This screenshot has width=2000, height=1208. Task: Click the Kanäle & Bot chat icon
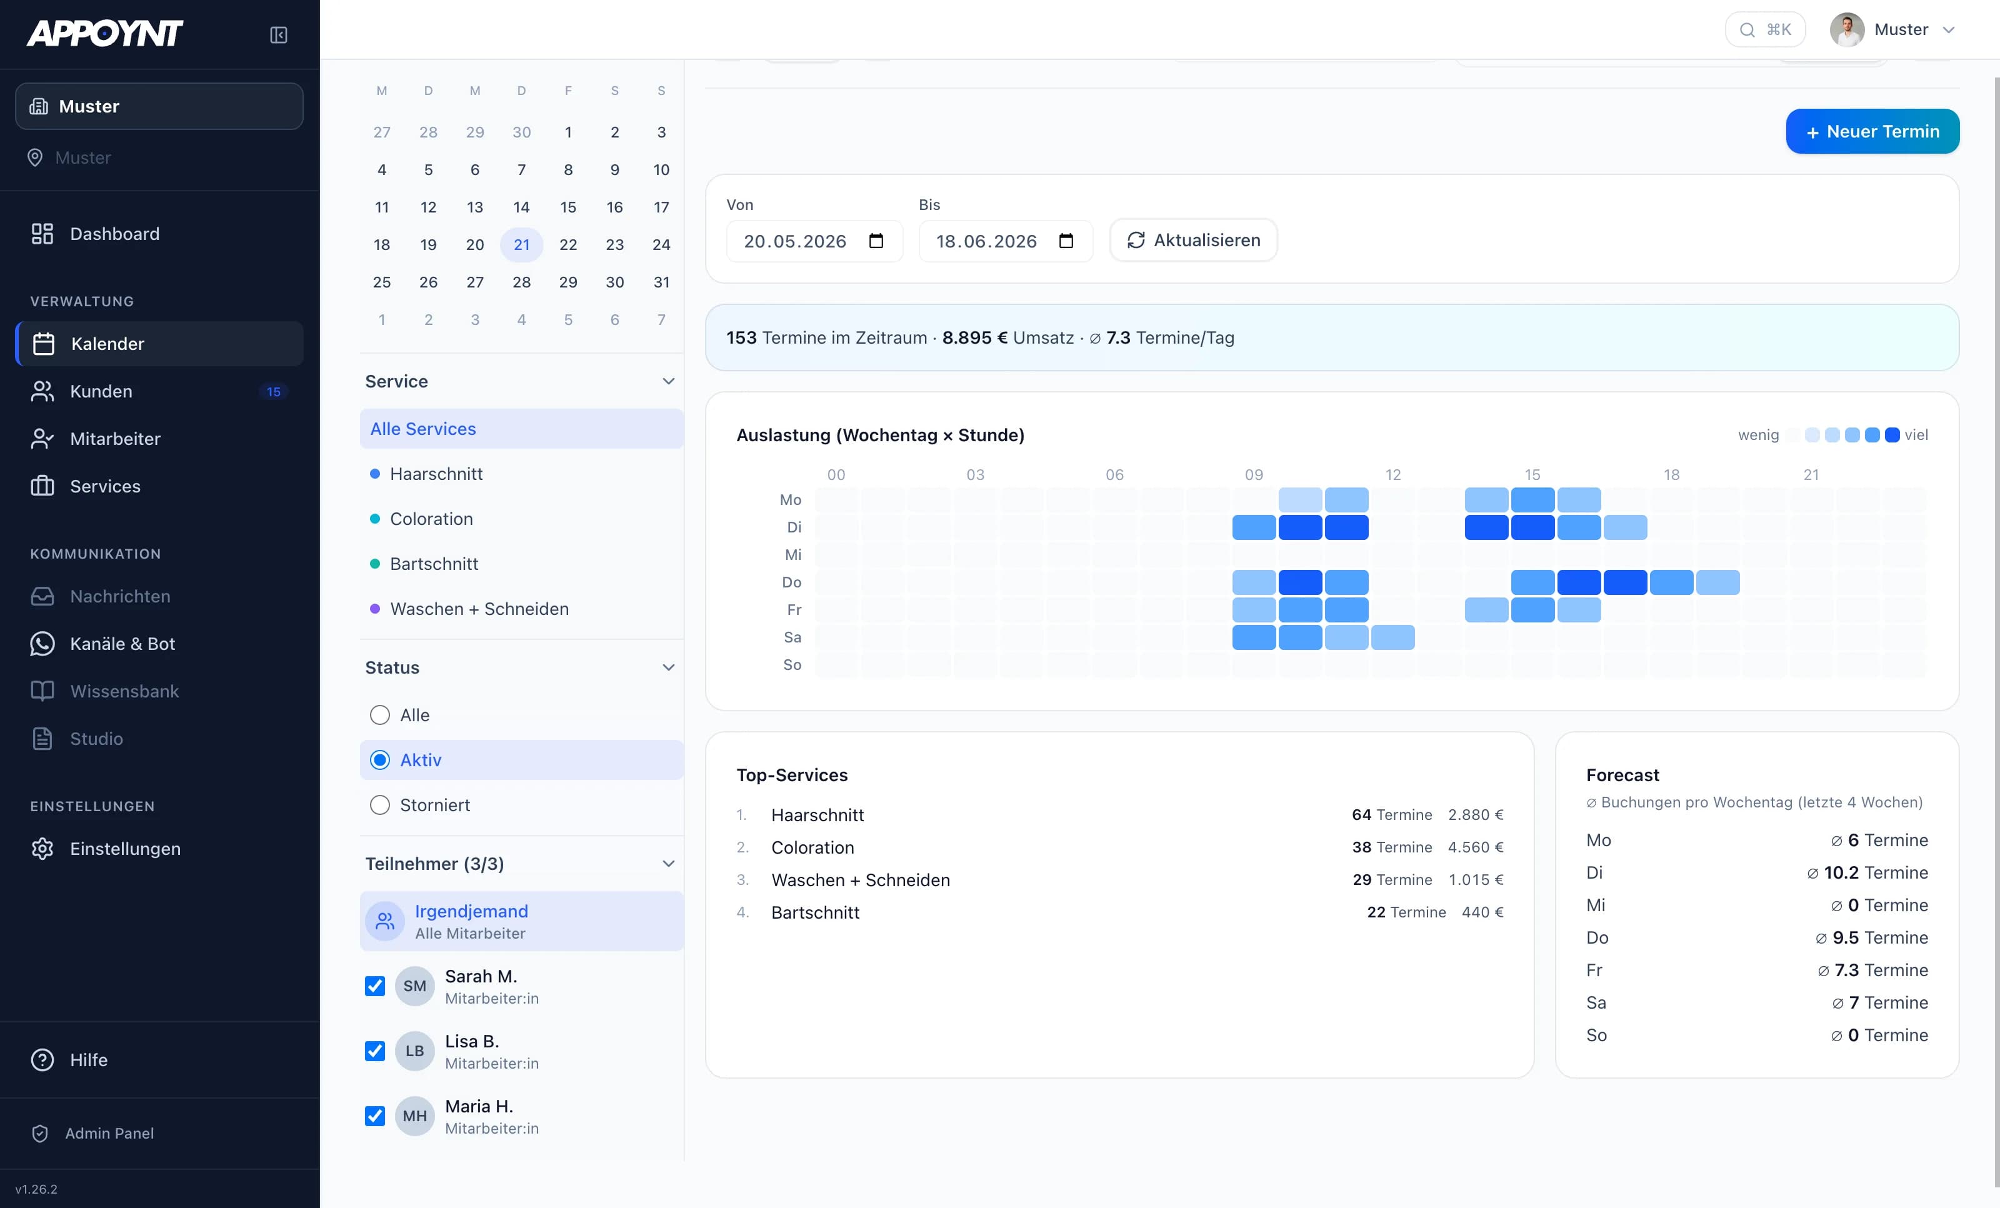42,644
